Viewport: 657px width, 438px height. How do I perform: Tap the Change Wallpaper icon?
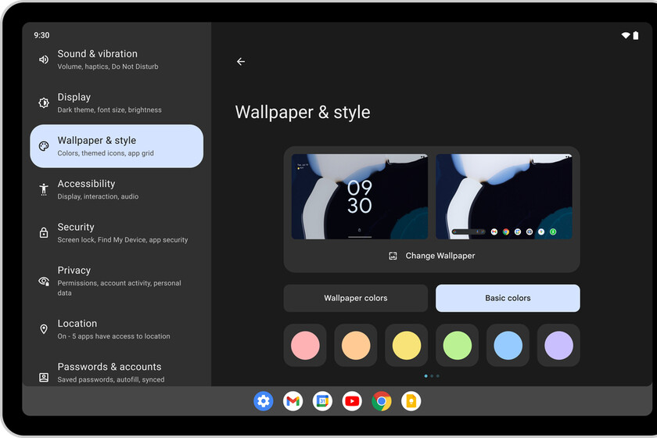click(393, 256)
